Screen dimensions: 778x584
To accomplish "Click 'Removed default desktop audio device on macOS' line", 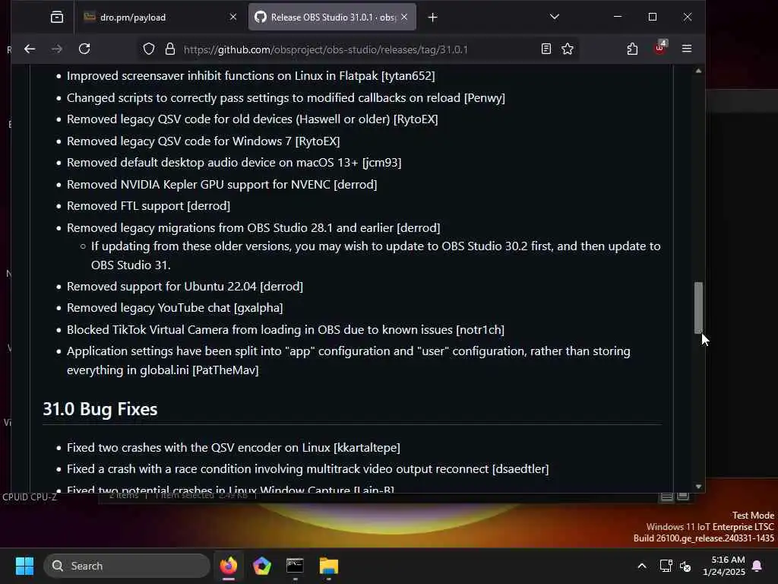I will click(x=234, y=163).
